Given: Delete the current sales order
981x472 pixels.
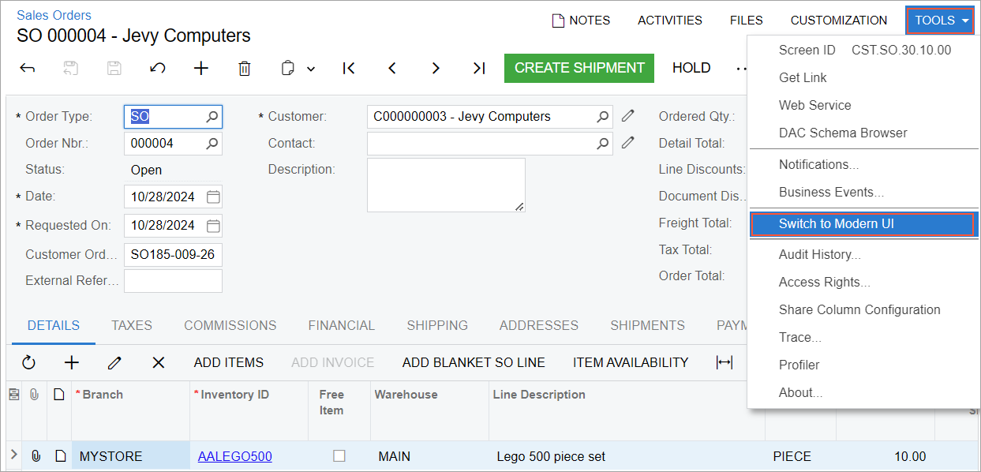Looking at the screenshot, I should coord(245,69).
